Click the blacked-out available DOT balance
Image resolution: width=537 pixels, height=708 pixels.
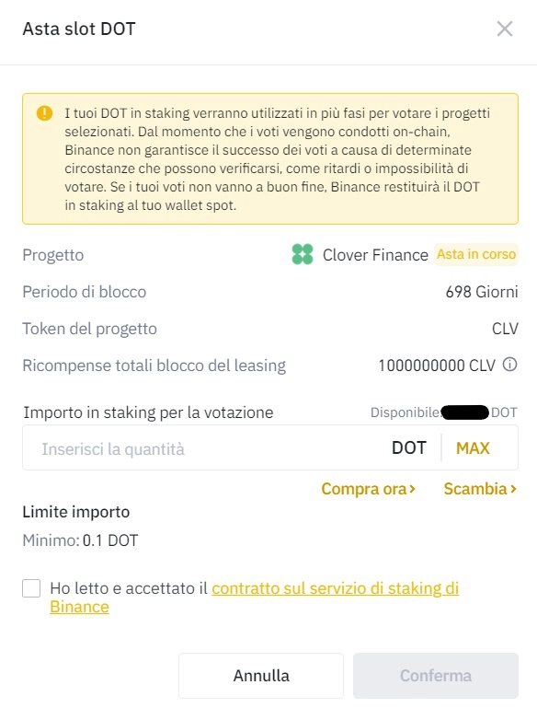(465, 412)
